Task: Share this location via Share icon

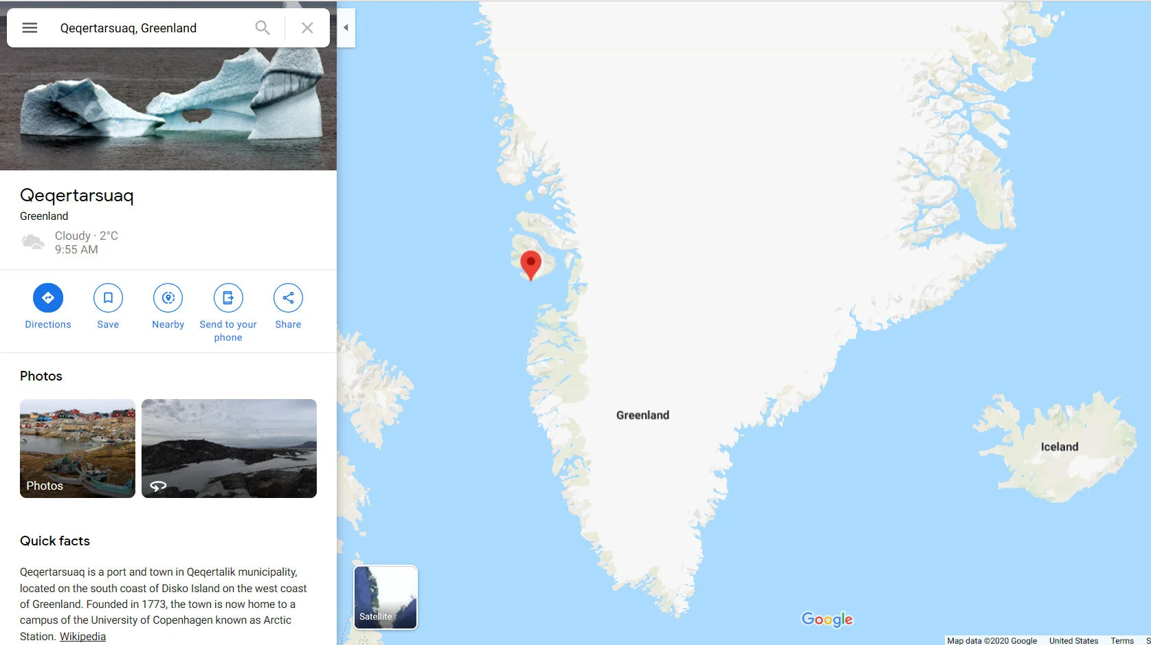Action: [288, 297]
